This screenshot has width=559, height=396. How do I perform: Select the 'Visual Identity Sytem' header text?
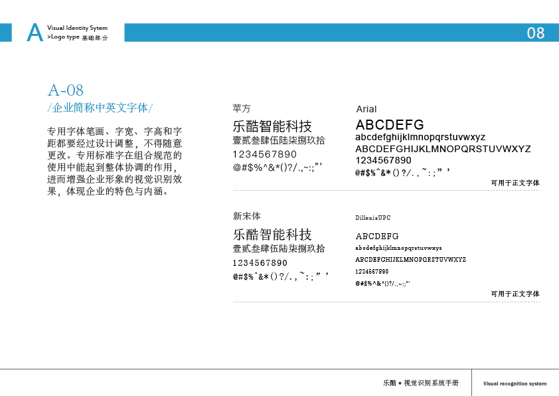click(78, 28)
